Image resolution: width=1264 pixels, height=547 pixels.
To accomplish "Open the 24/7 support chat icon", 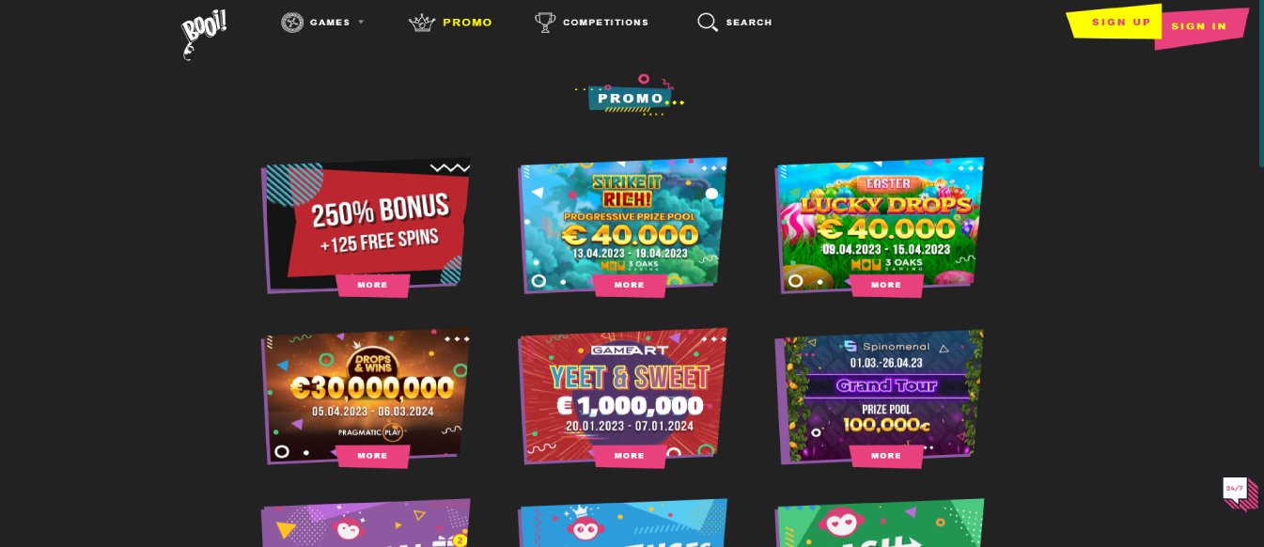I will [x=1240, y=493].
